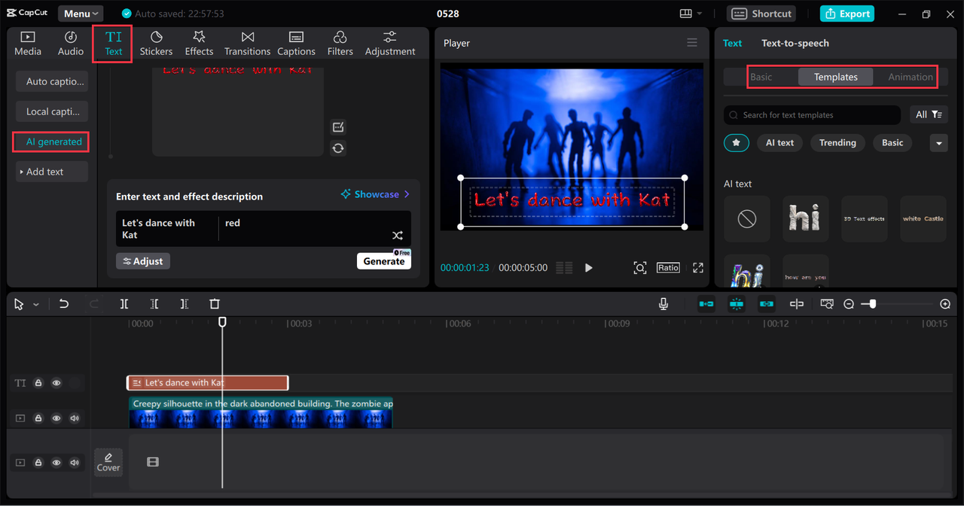The height and width of the screenshot is (506, 964).
Task: Open the Player panel hamburger menu
Action: 692,43
